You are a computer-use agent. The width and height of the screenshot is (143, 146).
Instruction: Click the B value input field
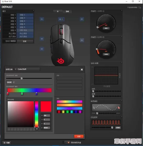pyautogui.click(x=47, y=124)
